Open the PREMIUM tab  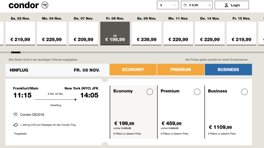181,69
